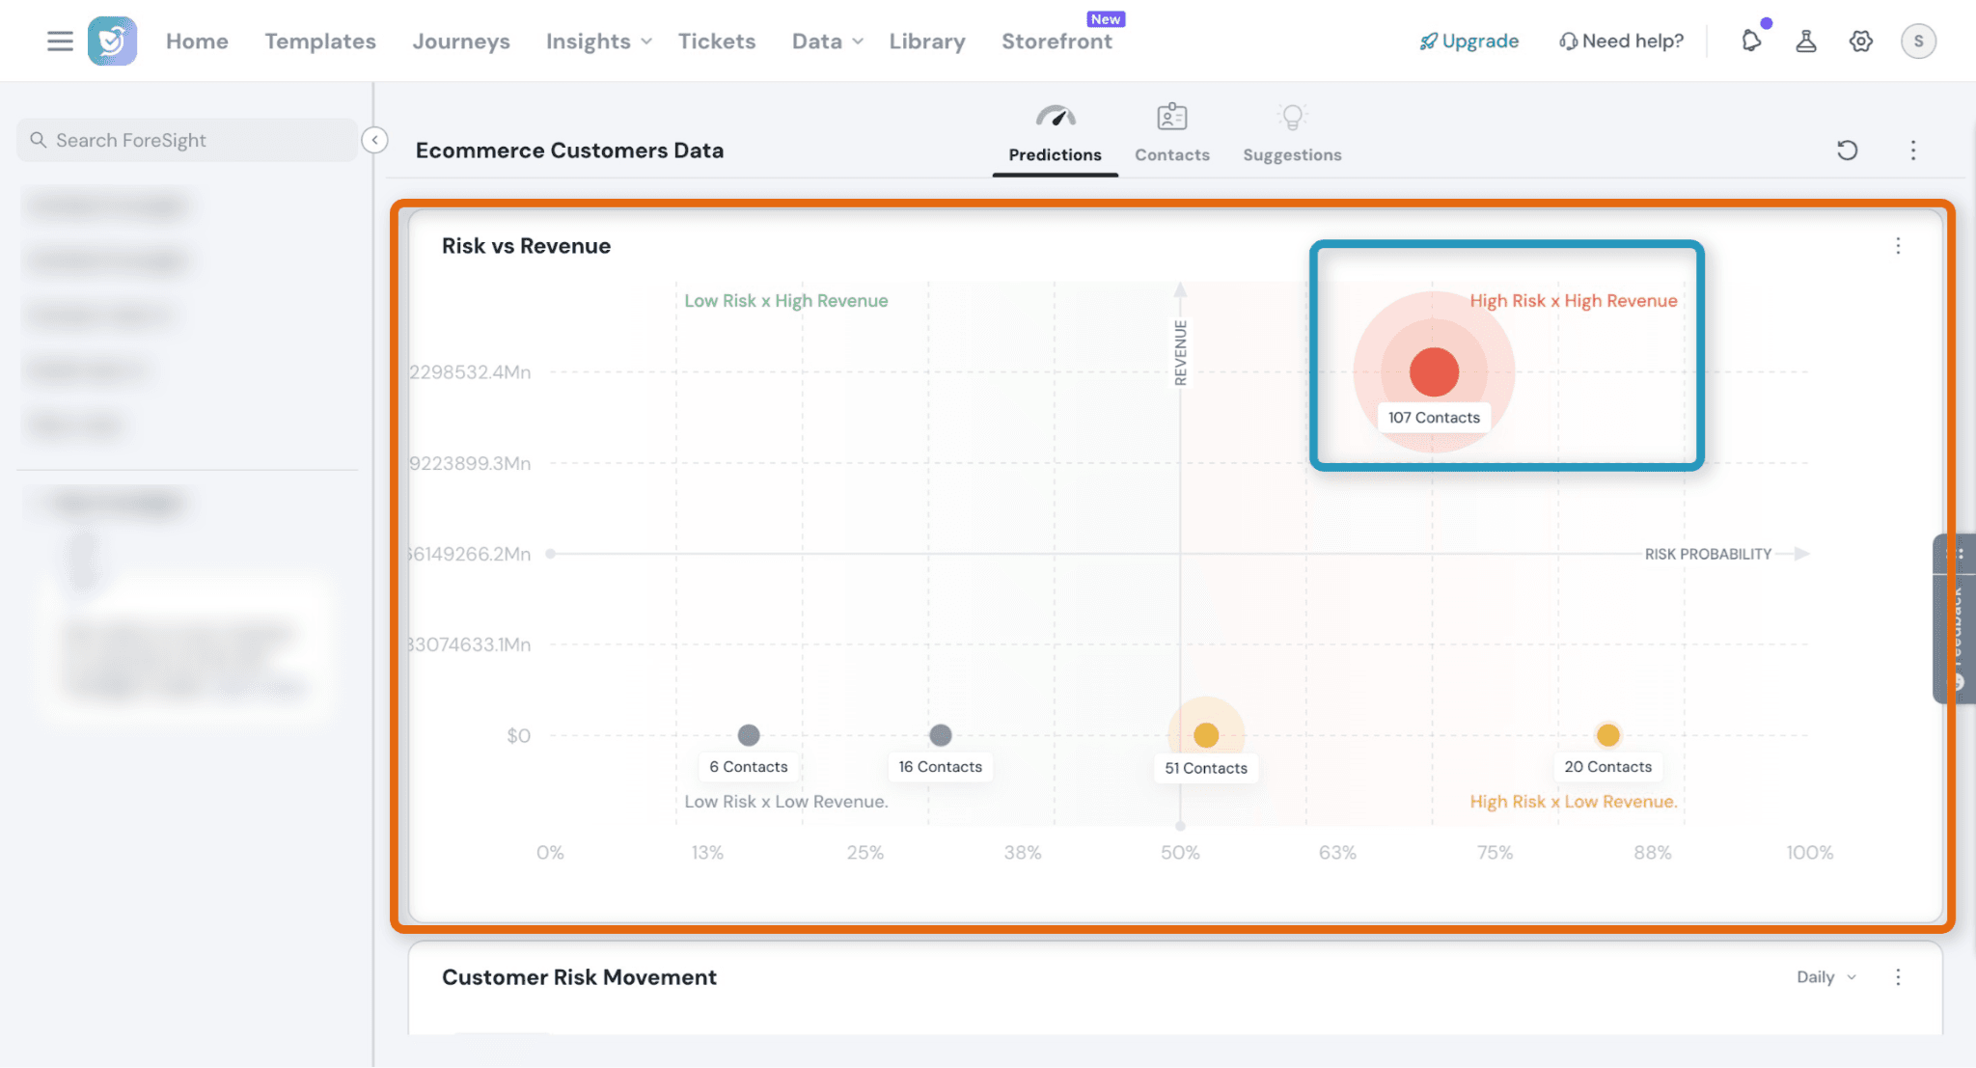The width and height of the screenshot is (1976, 1068).
Task: Open the Ecommerce Customers Data kebab menu
Action: point(1913,151)
